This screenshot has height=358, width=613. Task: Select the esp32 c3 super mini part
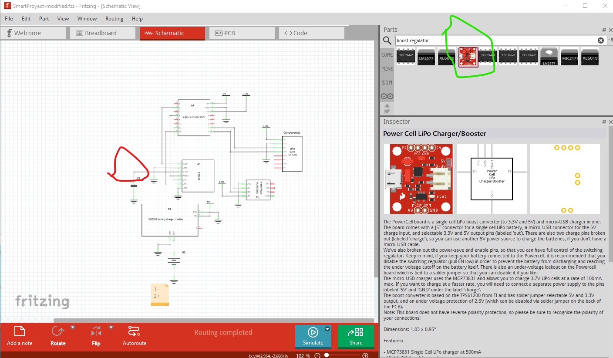click(194, 118)
